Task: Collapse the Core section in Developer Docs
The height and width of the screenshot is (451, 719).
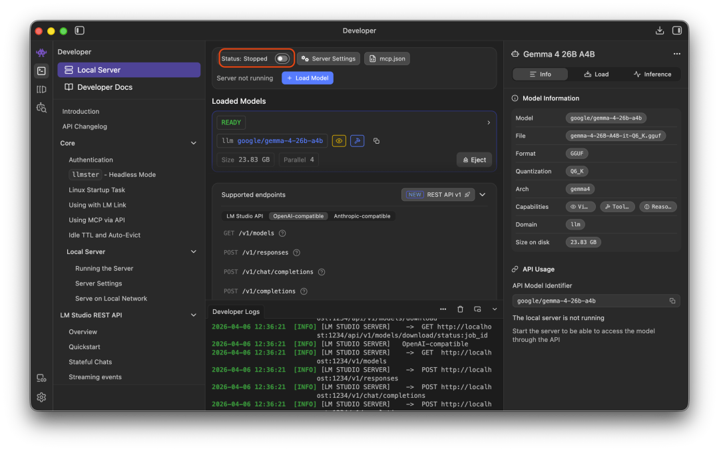Action: [x=194, y=142]
